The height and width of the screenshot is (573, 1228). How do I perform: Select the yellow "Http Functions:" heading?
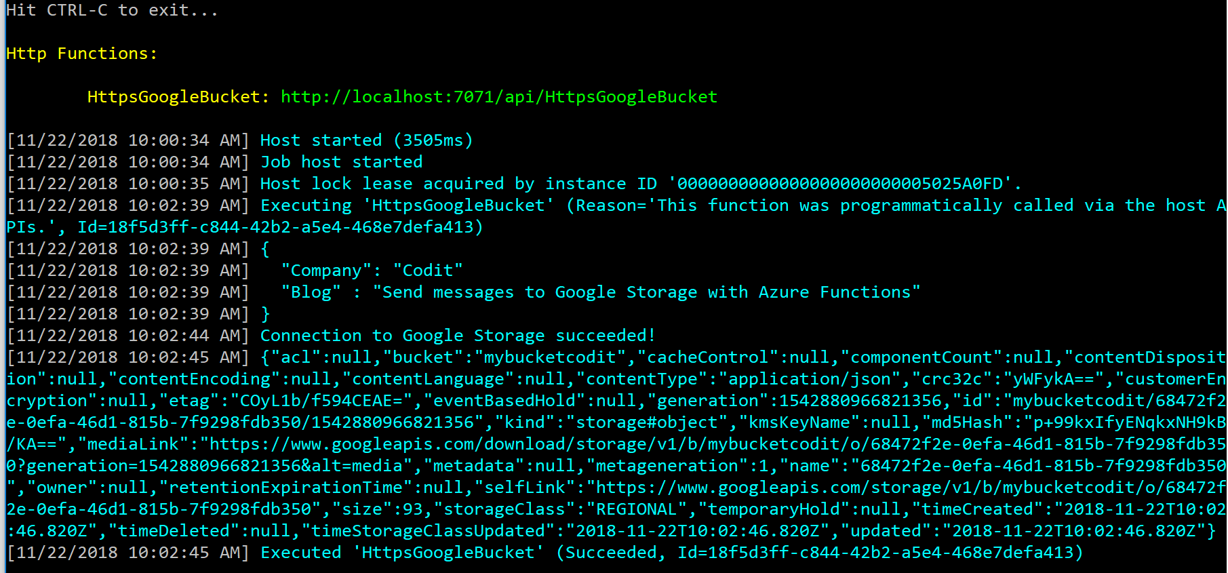[81, 54]
